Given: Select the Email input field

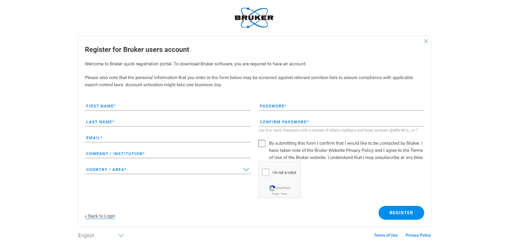Looking at the screenshot, I should [167, 138].
